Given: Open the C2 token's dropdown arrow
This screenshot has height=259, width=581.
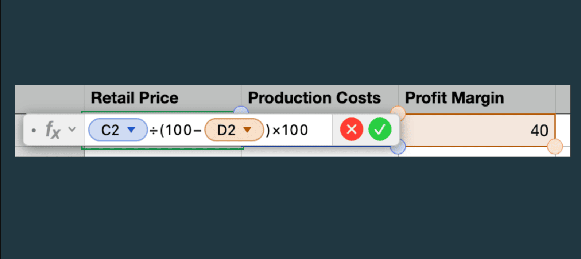Looking at the screenshot, I should point(131,129).
